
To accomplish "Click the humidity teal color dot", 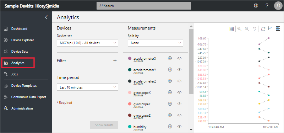I will 130,127.
